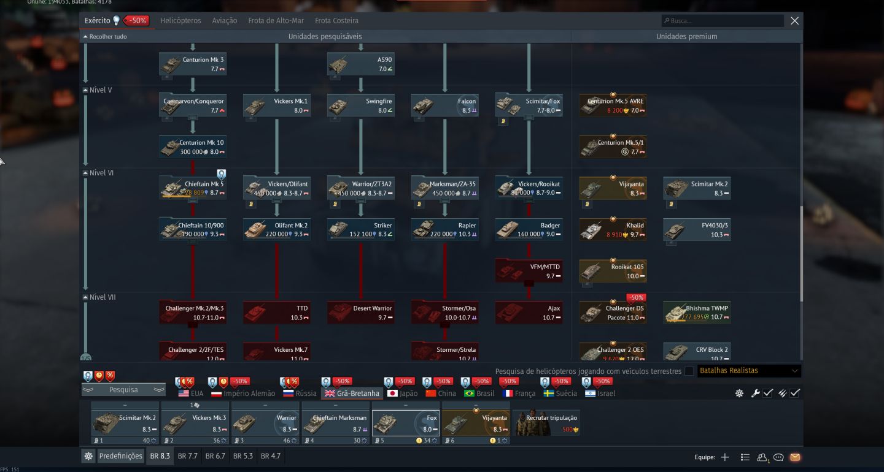The height and width of the screenshot is (472, 884).
Task: Open the Frota Costeira tab
Action: pos(336,21)
